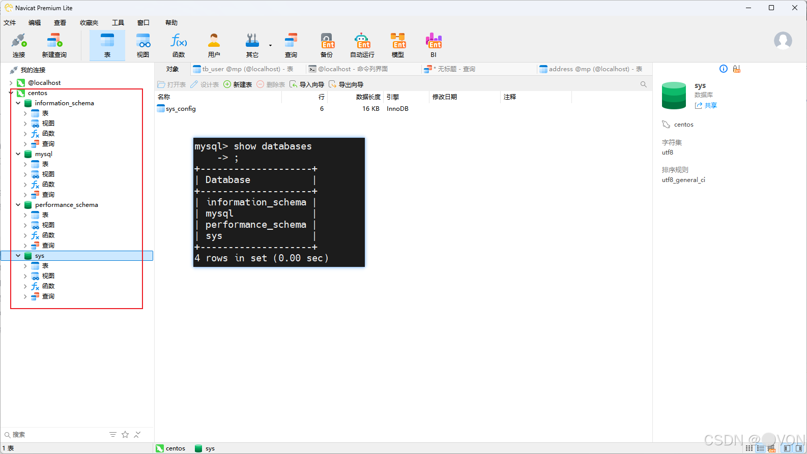Open the 模型 (Model) toolbar button

coord(398,46)
